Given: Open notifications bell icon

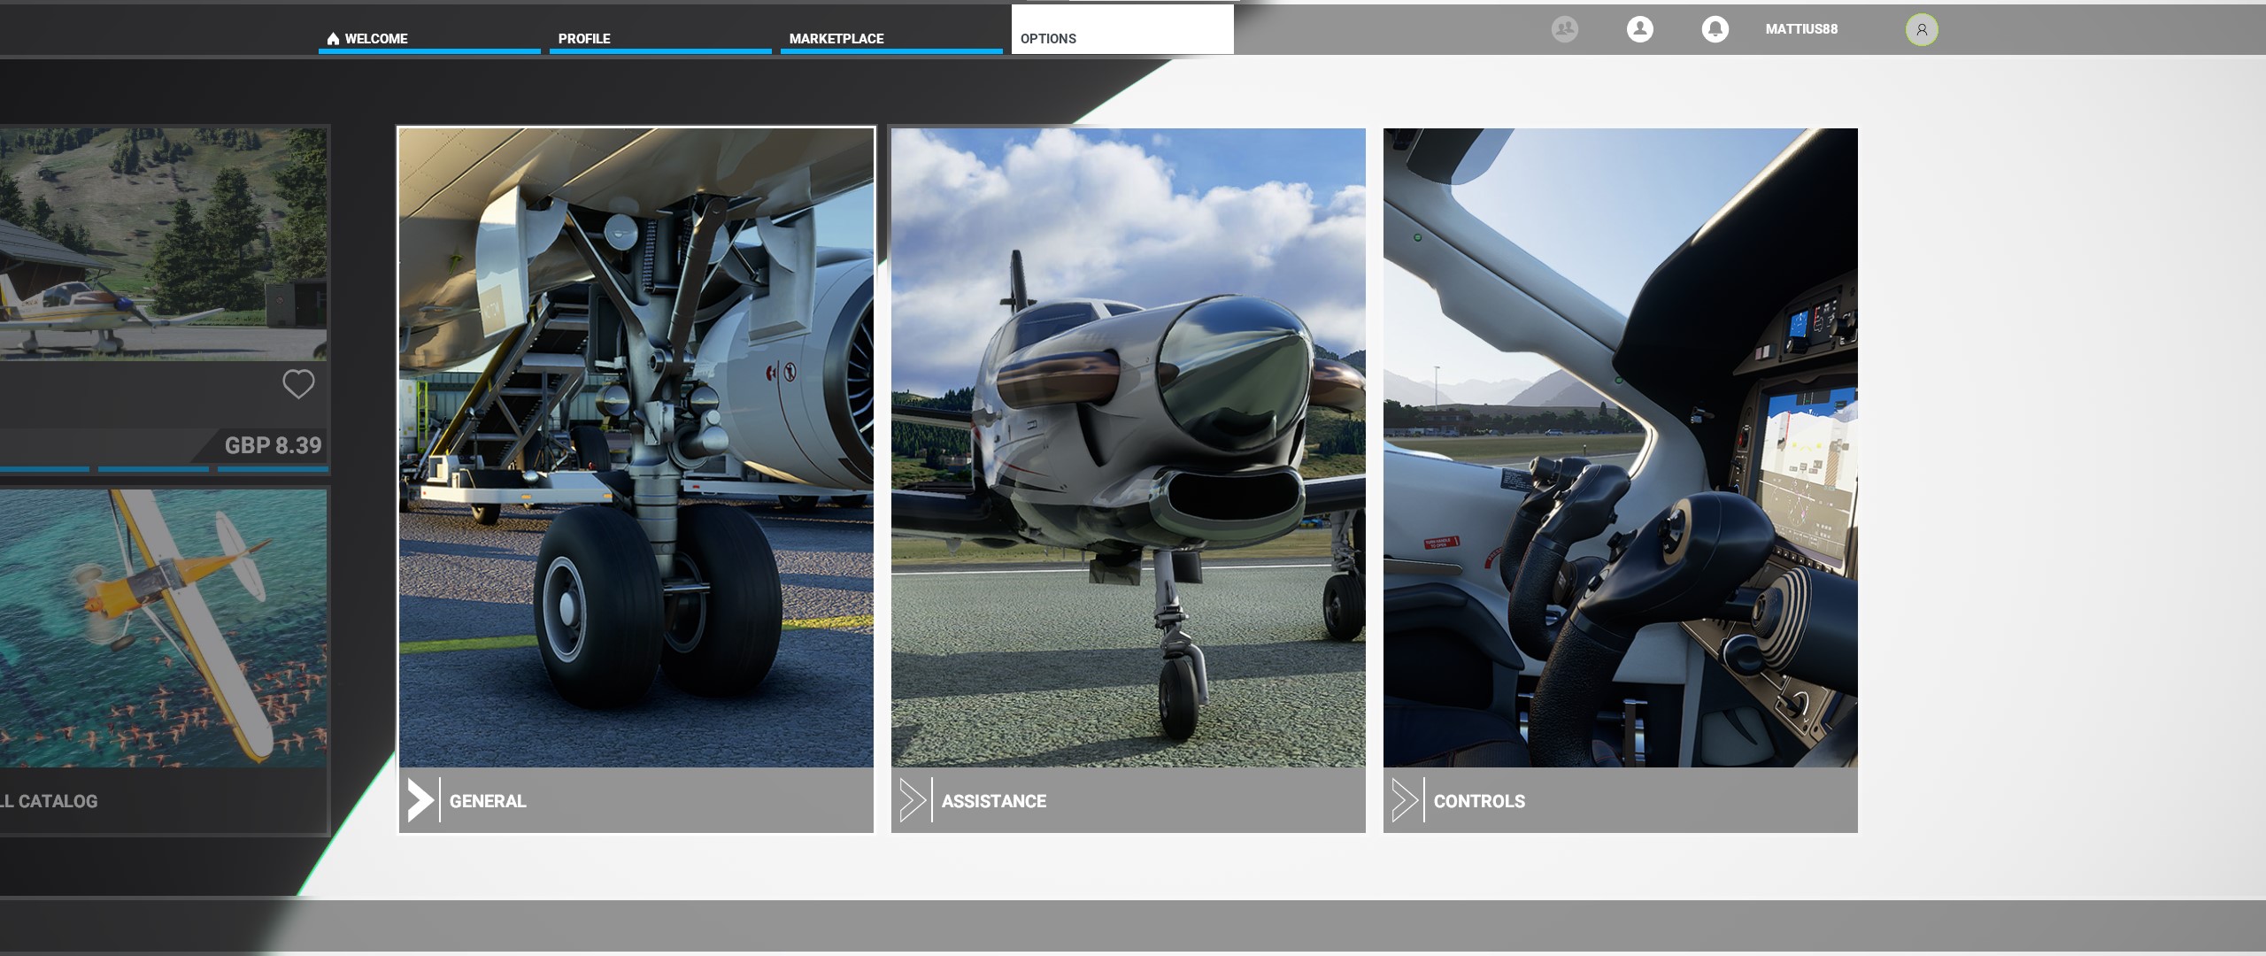Looking at the screenshot, I should tap(1715, 29).
